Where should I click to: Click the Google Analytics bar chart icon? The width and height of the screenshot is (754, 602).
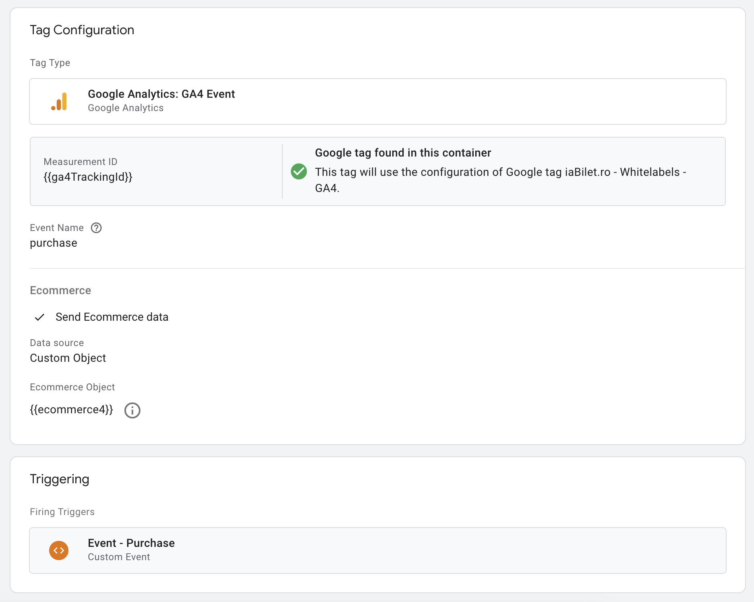(x=59, y=101)
